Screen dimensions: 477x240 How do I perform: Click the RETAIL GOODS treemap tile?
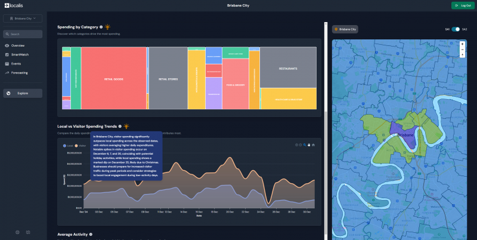pyautogui.click(x=114, y=78)
